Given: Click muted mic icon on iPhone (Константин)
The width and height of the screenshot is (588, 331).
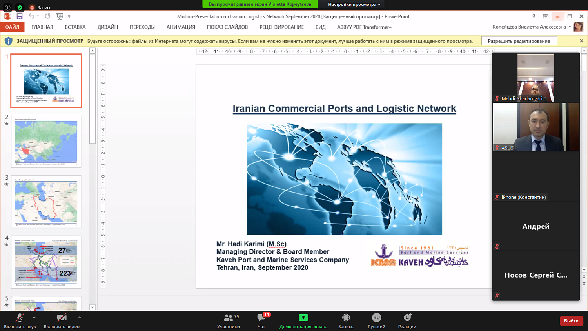Looking at the screenshot, I should [497, 197].
